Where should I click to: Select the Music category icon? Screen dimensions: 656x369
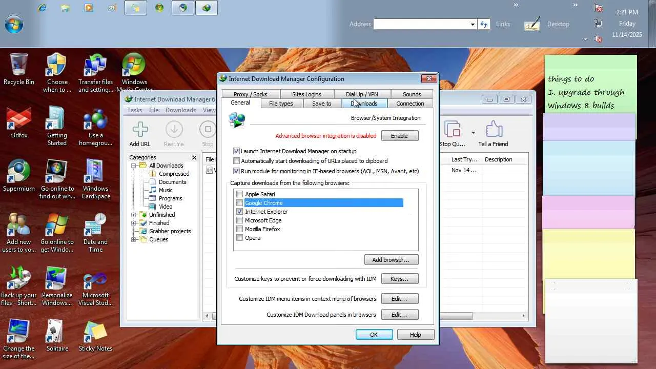click(152, 190)
